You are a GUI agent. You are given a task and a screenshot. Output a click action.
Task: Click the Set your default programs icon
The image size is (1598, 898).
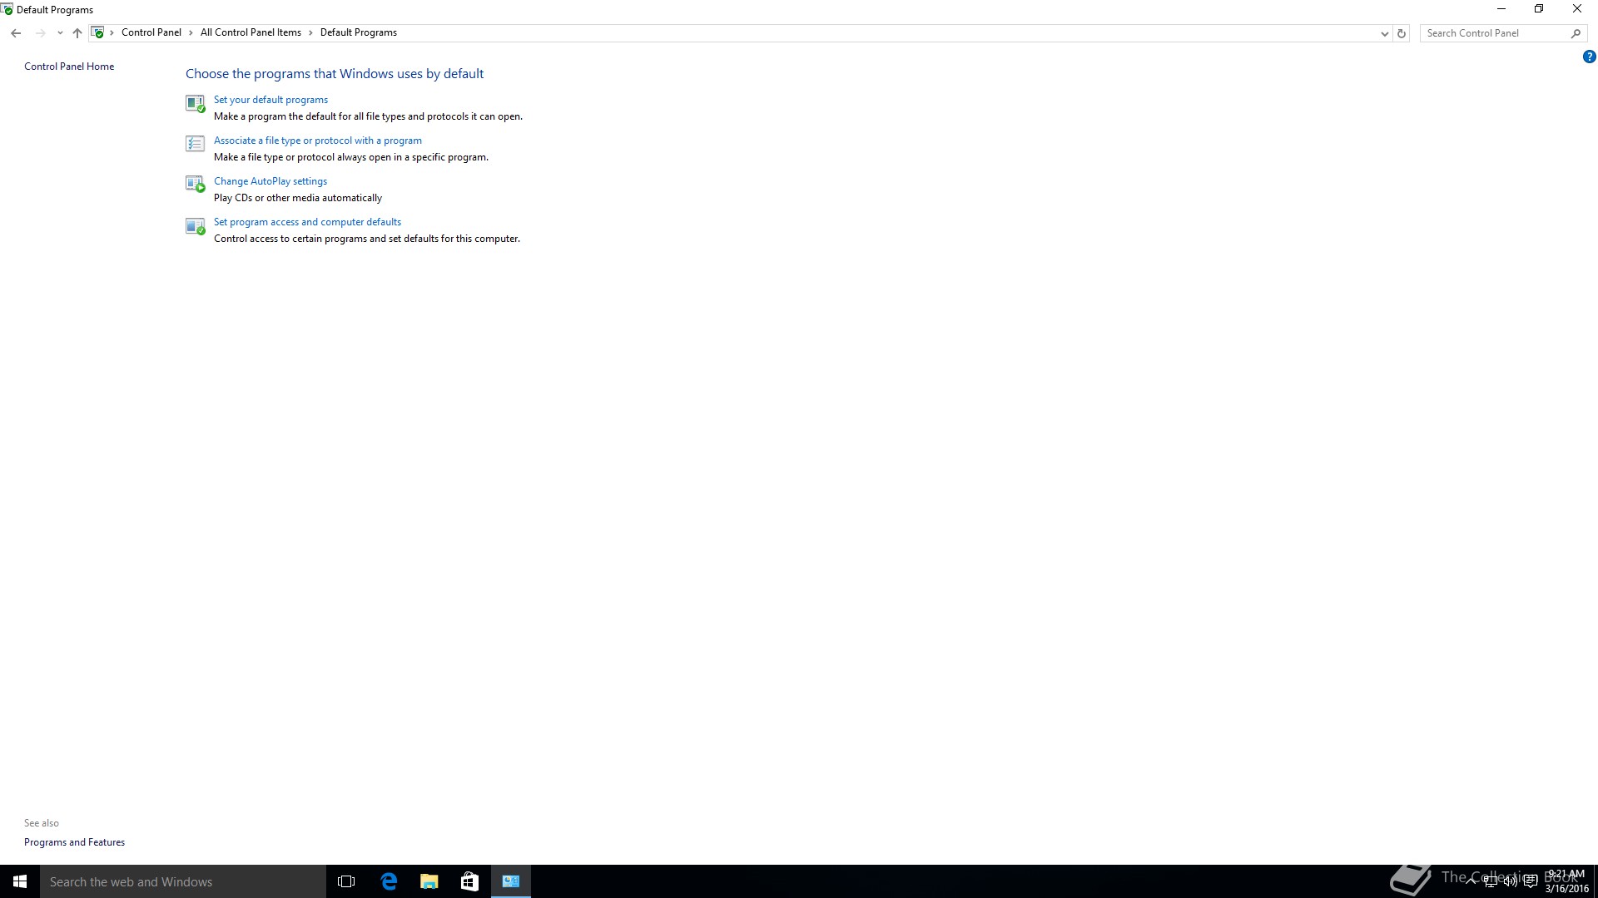click(x=195, y=103)
